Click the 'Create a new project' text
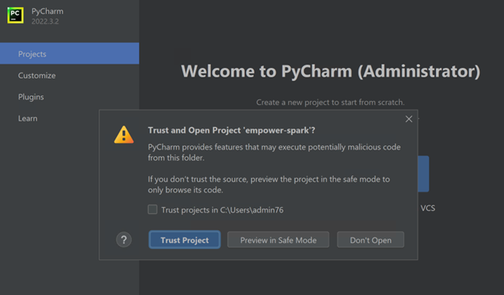Viewport: 504px width, 295px height. click(x=330, y=103)
